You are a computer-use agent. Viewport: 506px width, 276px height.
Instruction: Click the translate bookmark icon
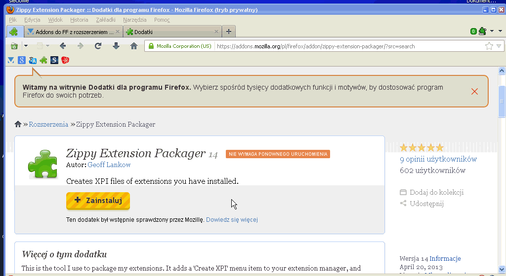coord(33,60)
